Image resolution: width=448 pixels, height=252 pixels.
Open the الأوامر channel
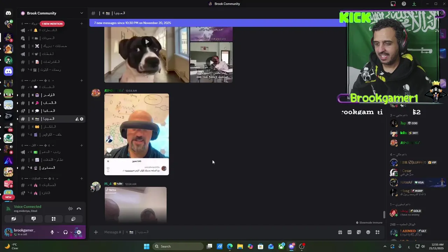pyautogui.click(x=52, y=95)
